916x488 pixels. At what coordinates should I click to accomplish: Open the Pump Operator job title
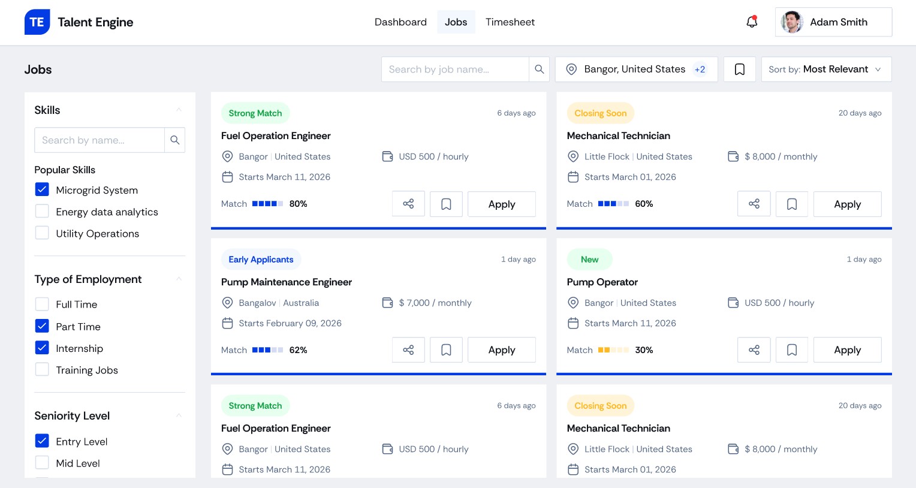(602, 282)
